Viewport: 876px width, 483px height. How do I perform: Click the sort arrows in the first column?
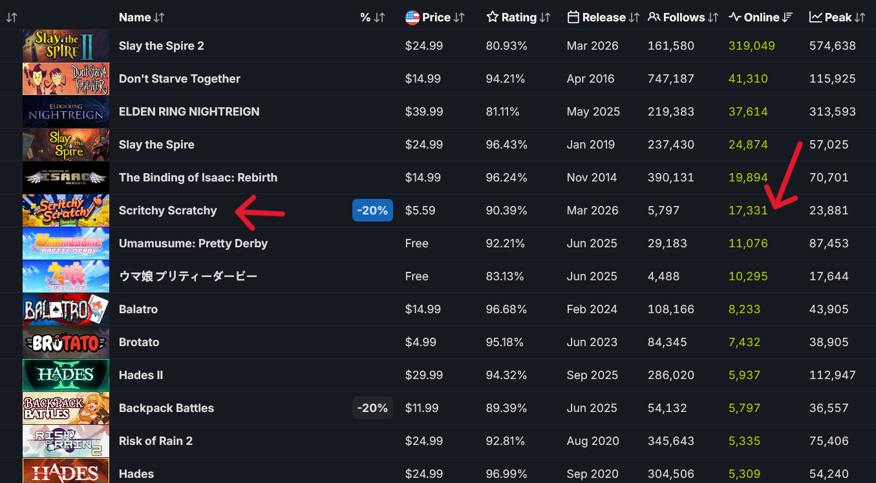coord(12,17)
